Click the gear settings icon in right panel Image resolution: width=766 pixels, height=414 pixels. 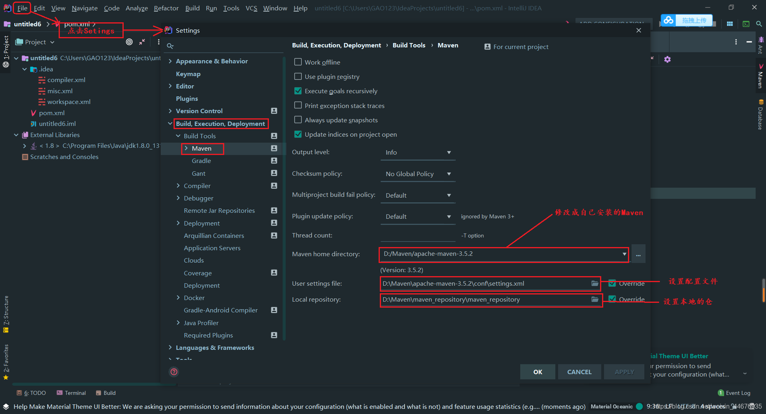tap(667, 59)
